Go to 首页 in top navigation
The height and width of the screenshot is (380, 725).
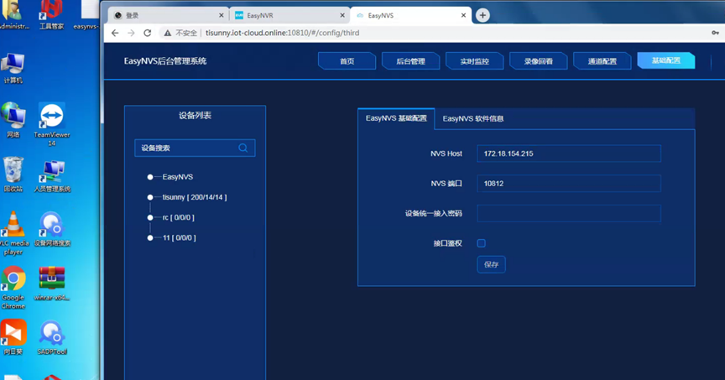pyautogui.click(x=347, y=61)
